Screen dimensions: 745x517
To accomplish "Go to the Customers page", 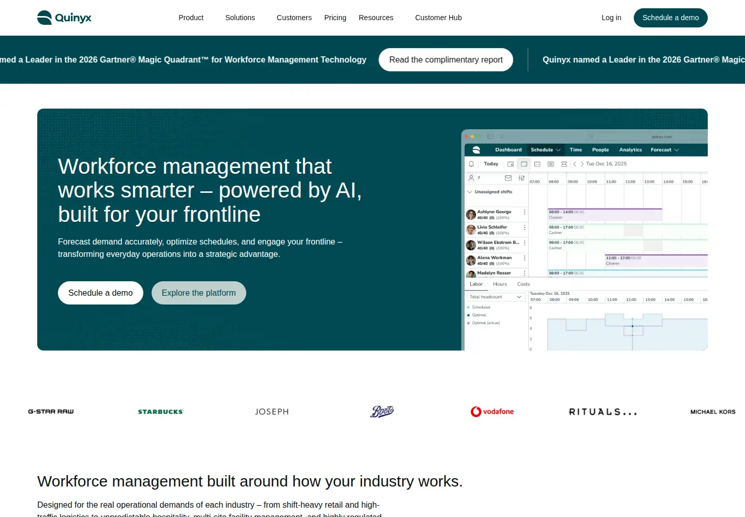I will pyautogui.click(x=294, y=18).
